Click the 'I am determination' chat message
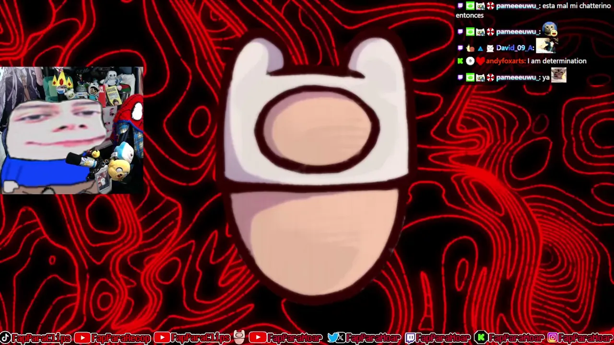This screenshot has height=345, width=614. (x=557, y=61)
